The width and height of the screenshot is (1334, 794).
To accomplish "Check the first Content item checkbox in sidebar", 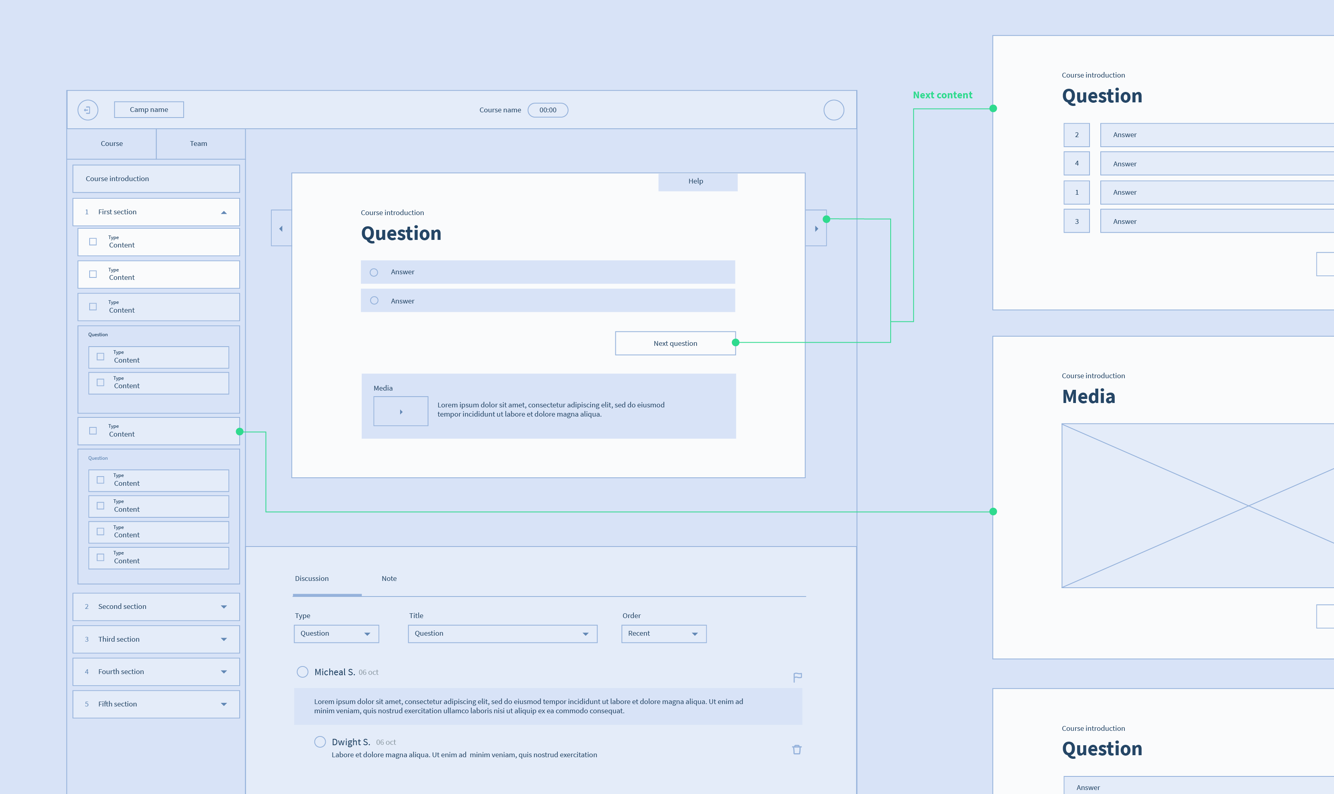I will tap(92, 241).
